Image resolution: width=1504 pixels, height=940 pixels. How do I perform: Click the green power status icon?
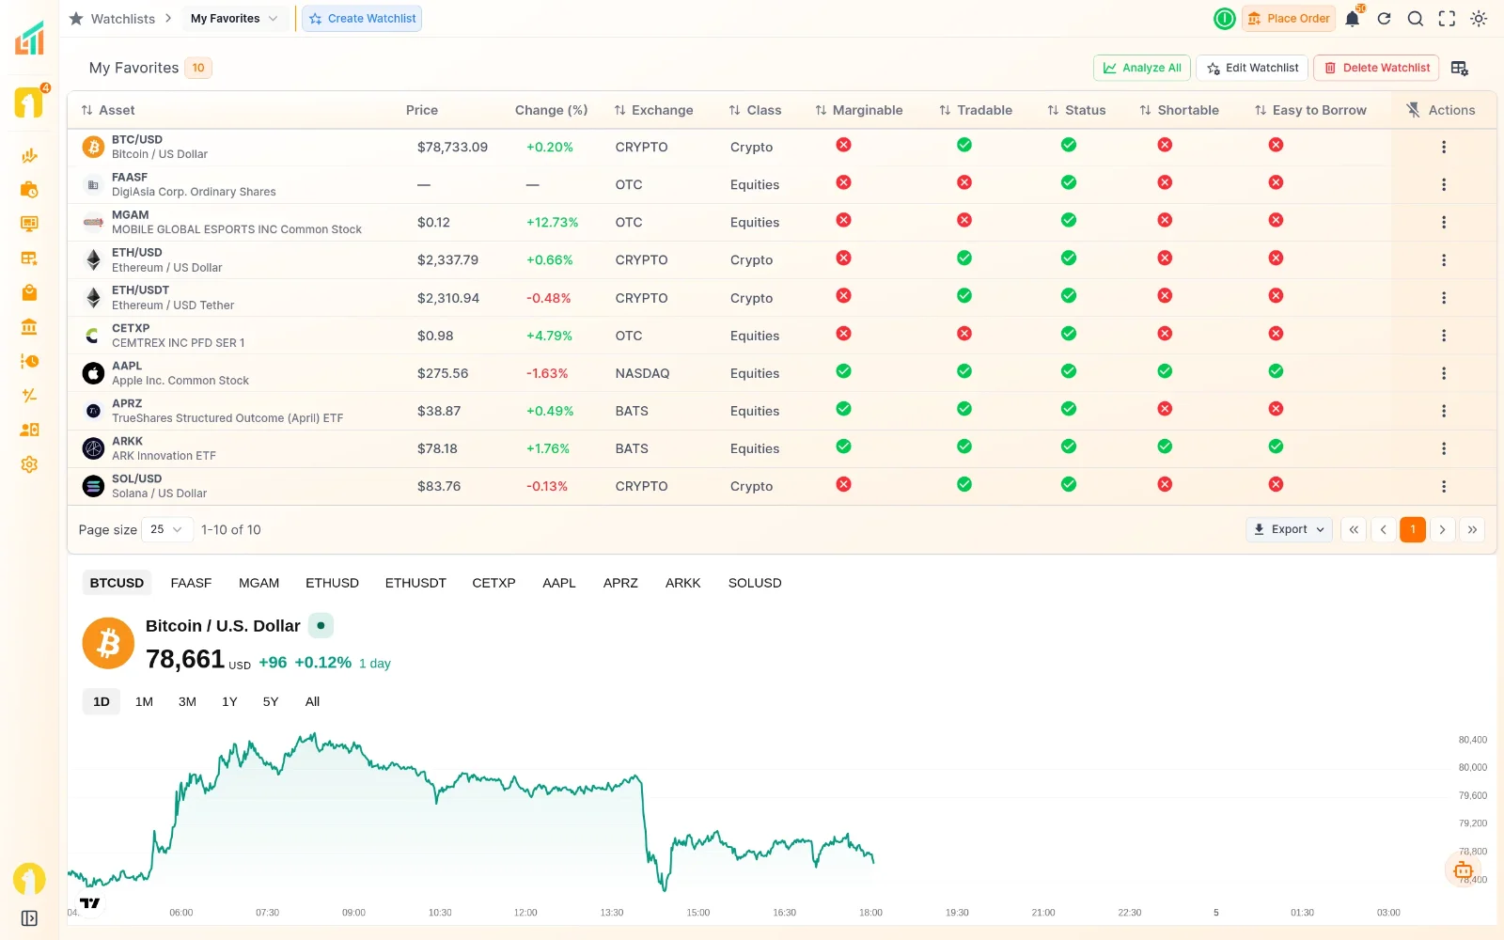click(1225, 19)
